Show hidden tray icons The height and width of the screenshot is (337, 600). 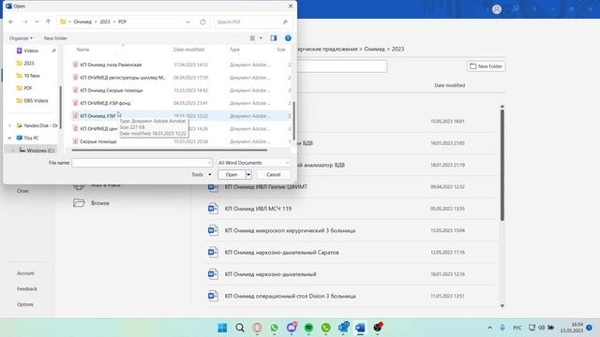489,328
